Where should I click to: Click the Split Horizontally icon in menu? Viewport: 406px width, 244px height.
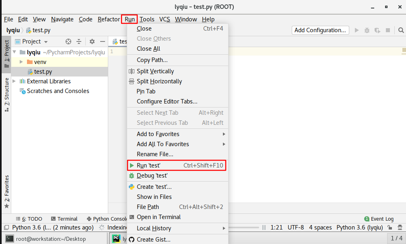pos(132,81)
